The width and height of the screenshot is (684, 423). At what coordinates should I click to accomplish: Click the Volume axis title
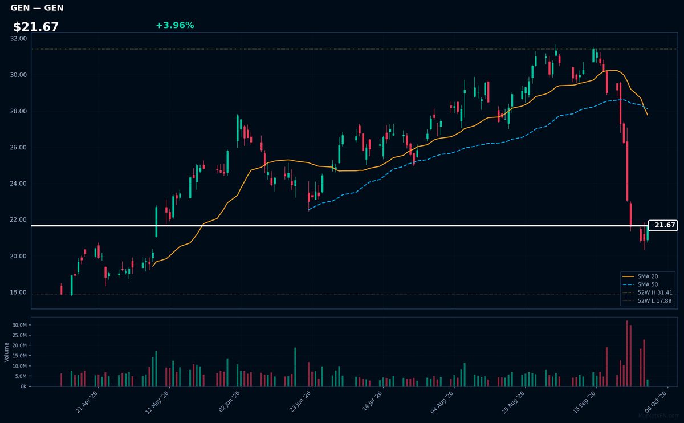coord(7,352)
